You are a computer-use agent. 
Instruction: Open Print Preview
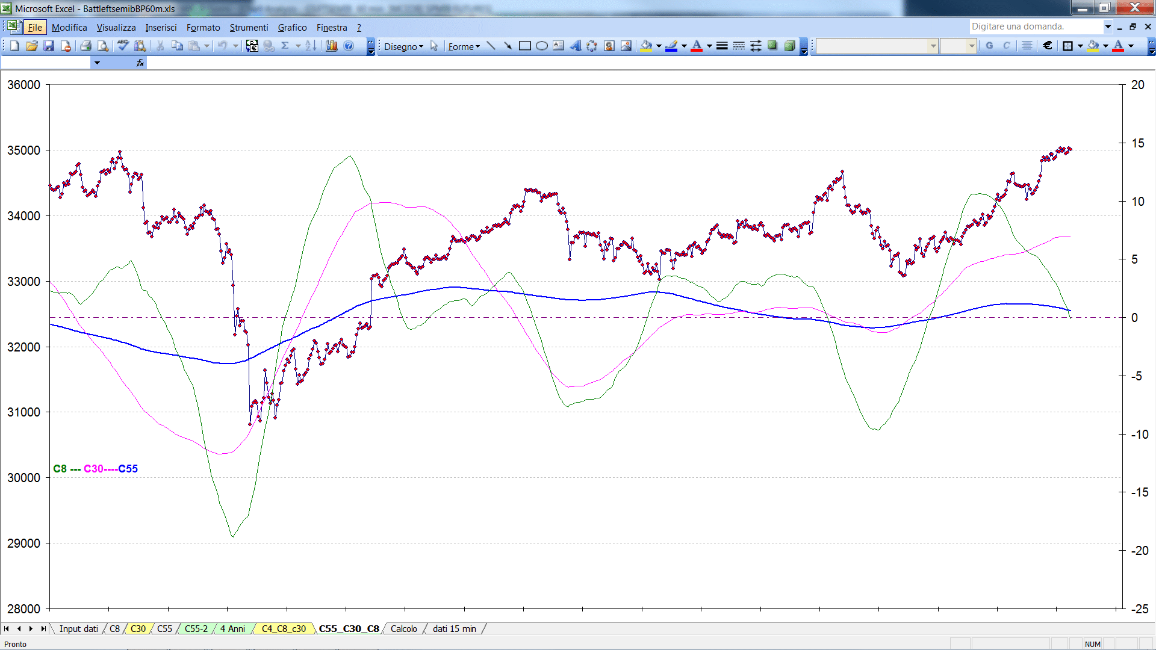[103, 46]
